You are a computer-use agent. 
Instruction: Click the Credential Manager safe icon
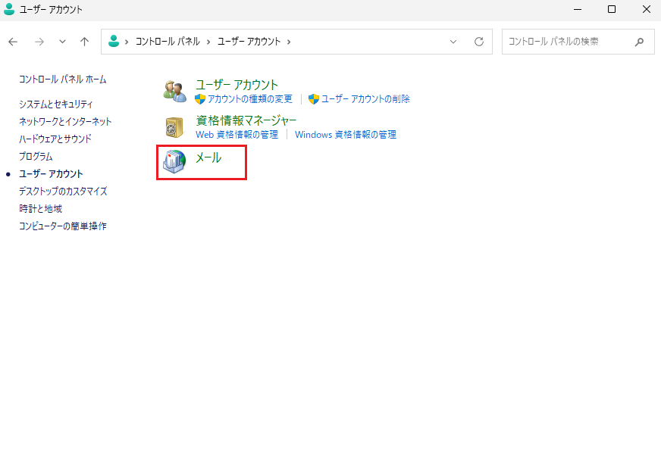tap(174, 126)
